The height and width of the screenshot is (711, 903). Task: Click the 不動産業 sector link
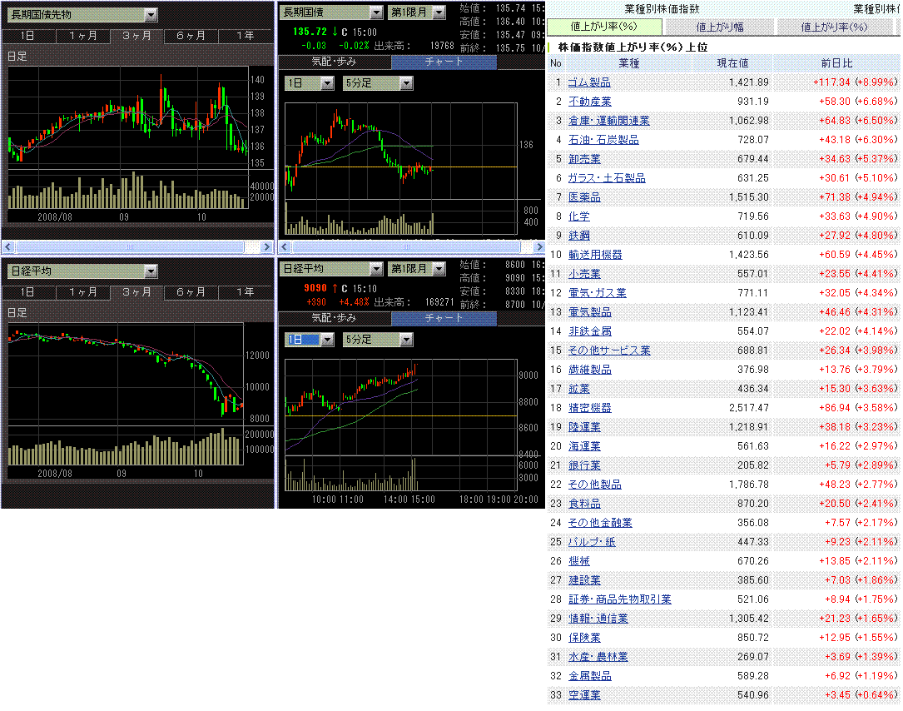click(589, 102)
